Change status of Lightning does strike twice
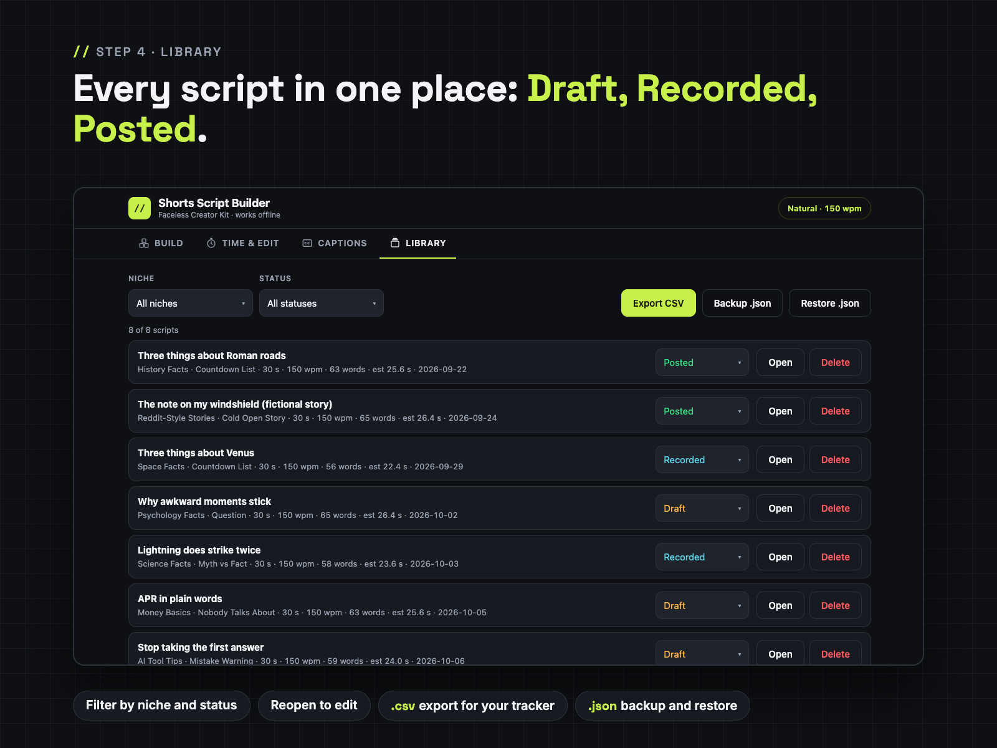Image resolution: width=997 pixels, height=748 pixels. [x=702, y=557]
